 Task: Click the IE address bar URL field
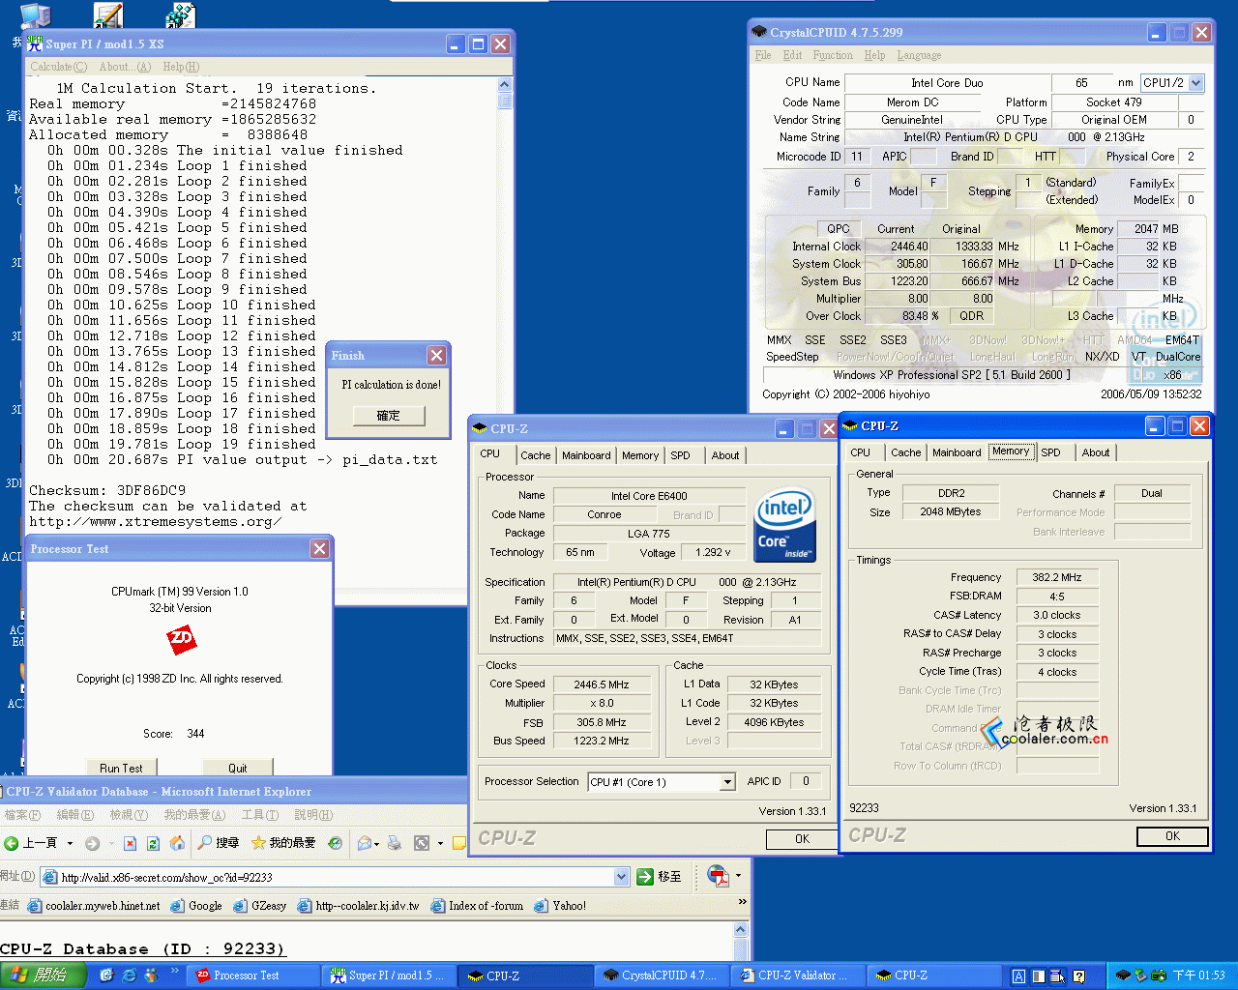coord(334,877)
